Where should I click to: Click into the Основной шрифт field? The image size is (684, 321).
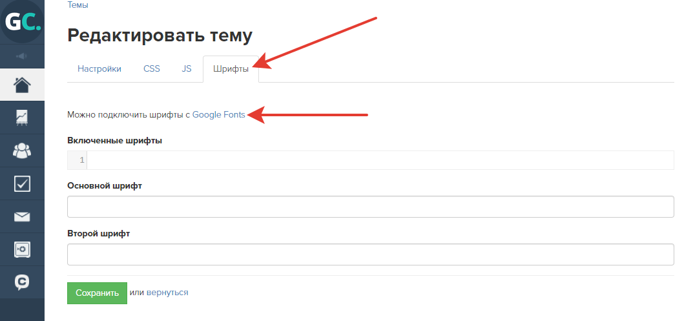pyautogui.click(x=371, y=207)
